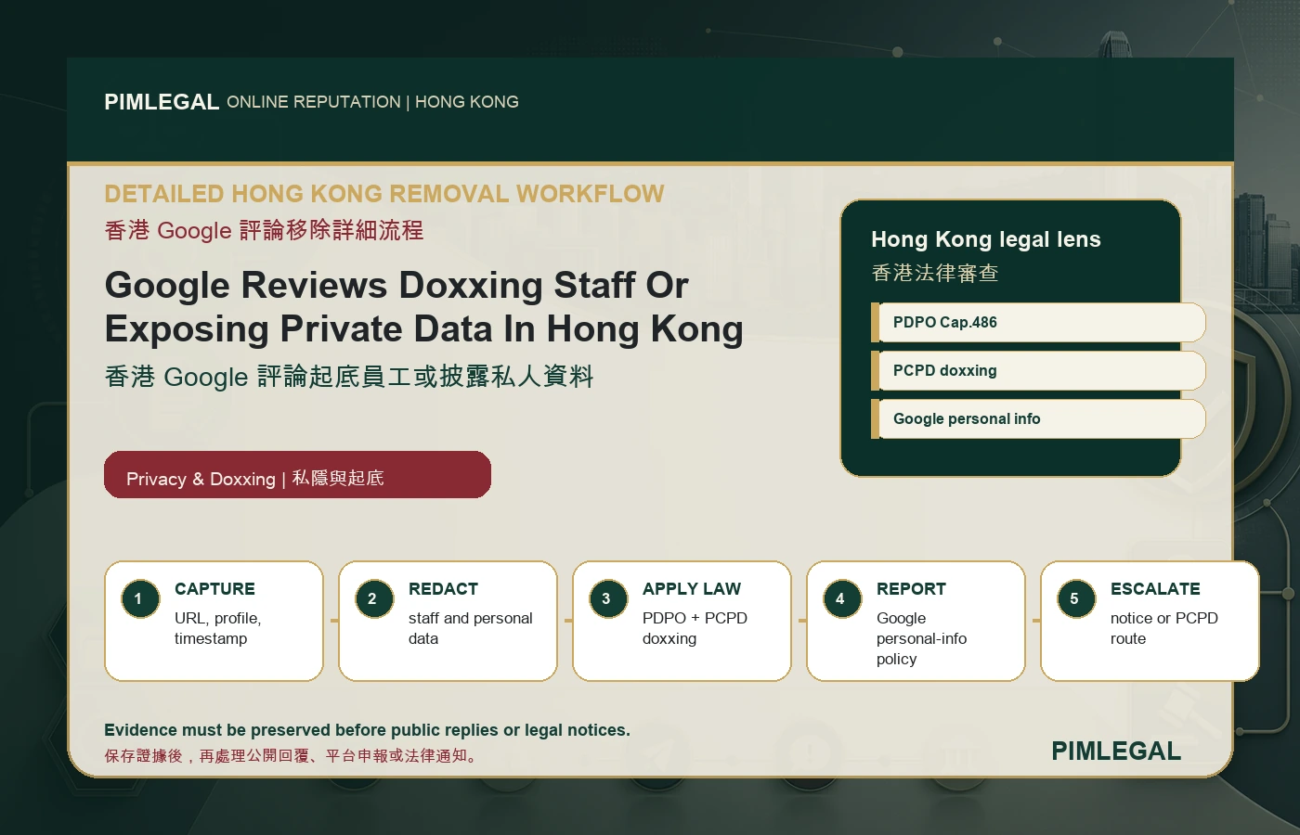Click the 香港法律審查 subheading
Image resolution: width=1300 pixels, height=835 pixels.
tap(935, 273)
